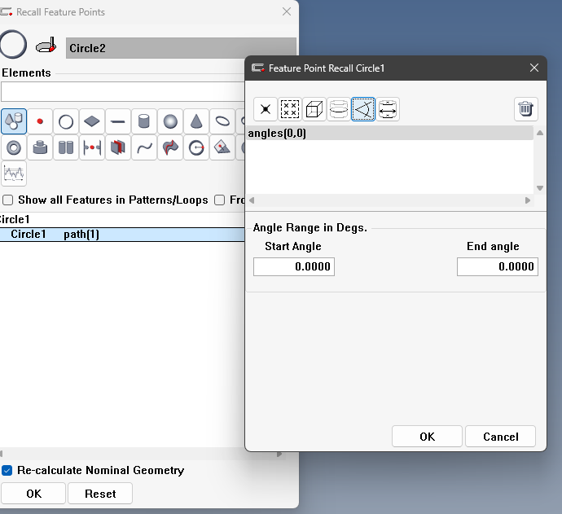Uncheck Re-calculate Nominal Geometry

tap(7, 470)
